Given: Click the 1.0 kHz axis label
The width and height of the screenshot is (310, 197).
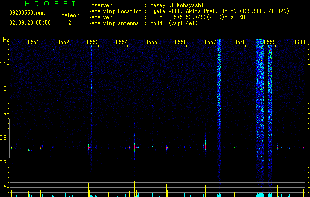Looking at the screenshot, I should pos(4,89).
